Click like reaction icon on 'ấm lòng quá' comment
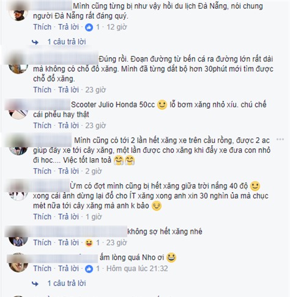Image resolution: width=290 pixels, height=297 pixels. pyautogui.click(x=89, y=269)
